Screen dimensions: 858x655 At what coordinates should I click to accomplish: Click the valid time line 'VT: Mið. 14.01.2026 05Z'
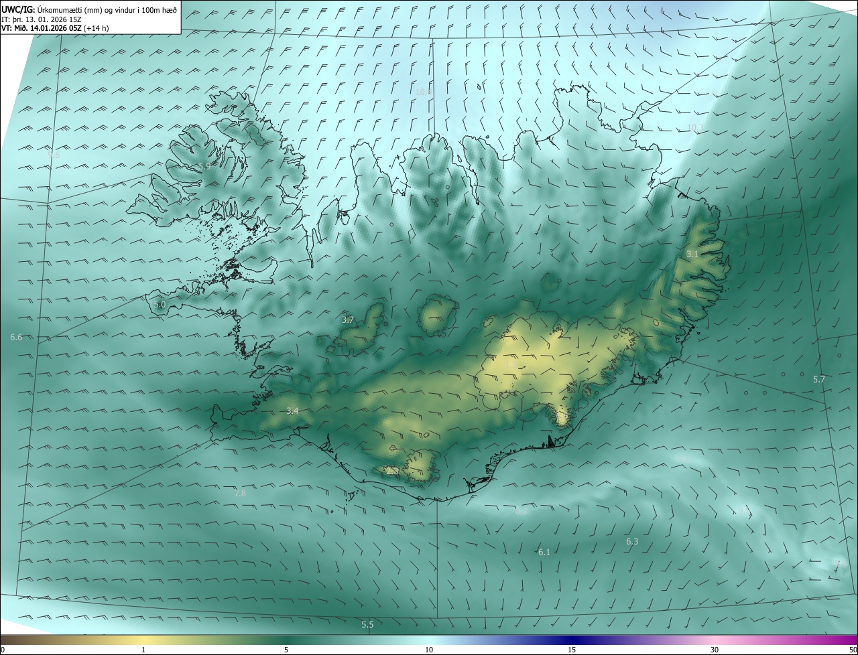(42, 28)
